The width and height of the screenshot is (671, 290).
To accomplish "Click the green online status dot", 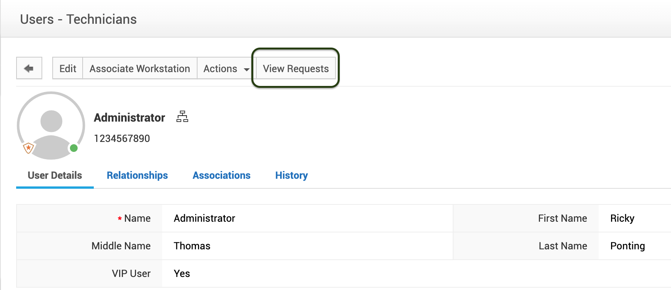I will 74,148.
